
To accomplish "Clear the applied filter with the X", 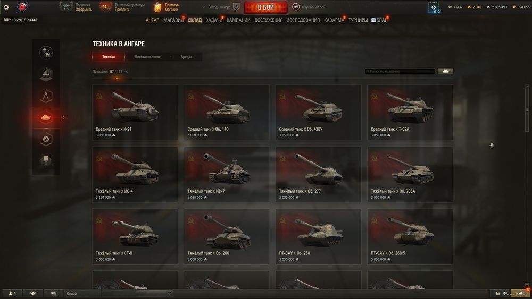I will [x=127, y=72].
